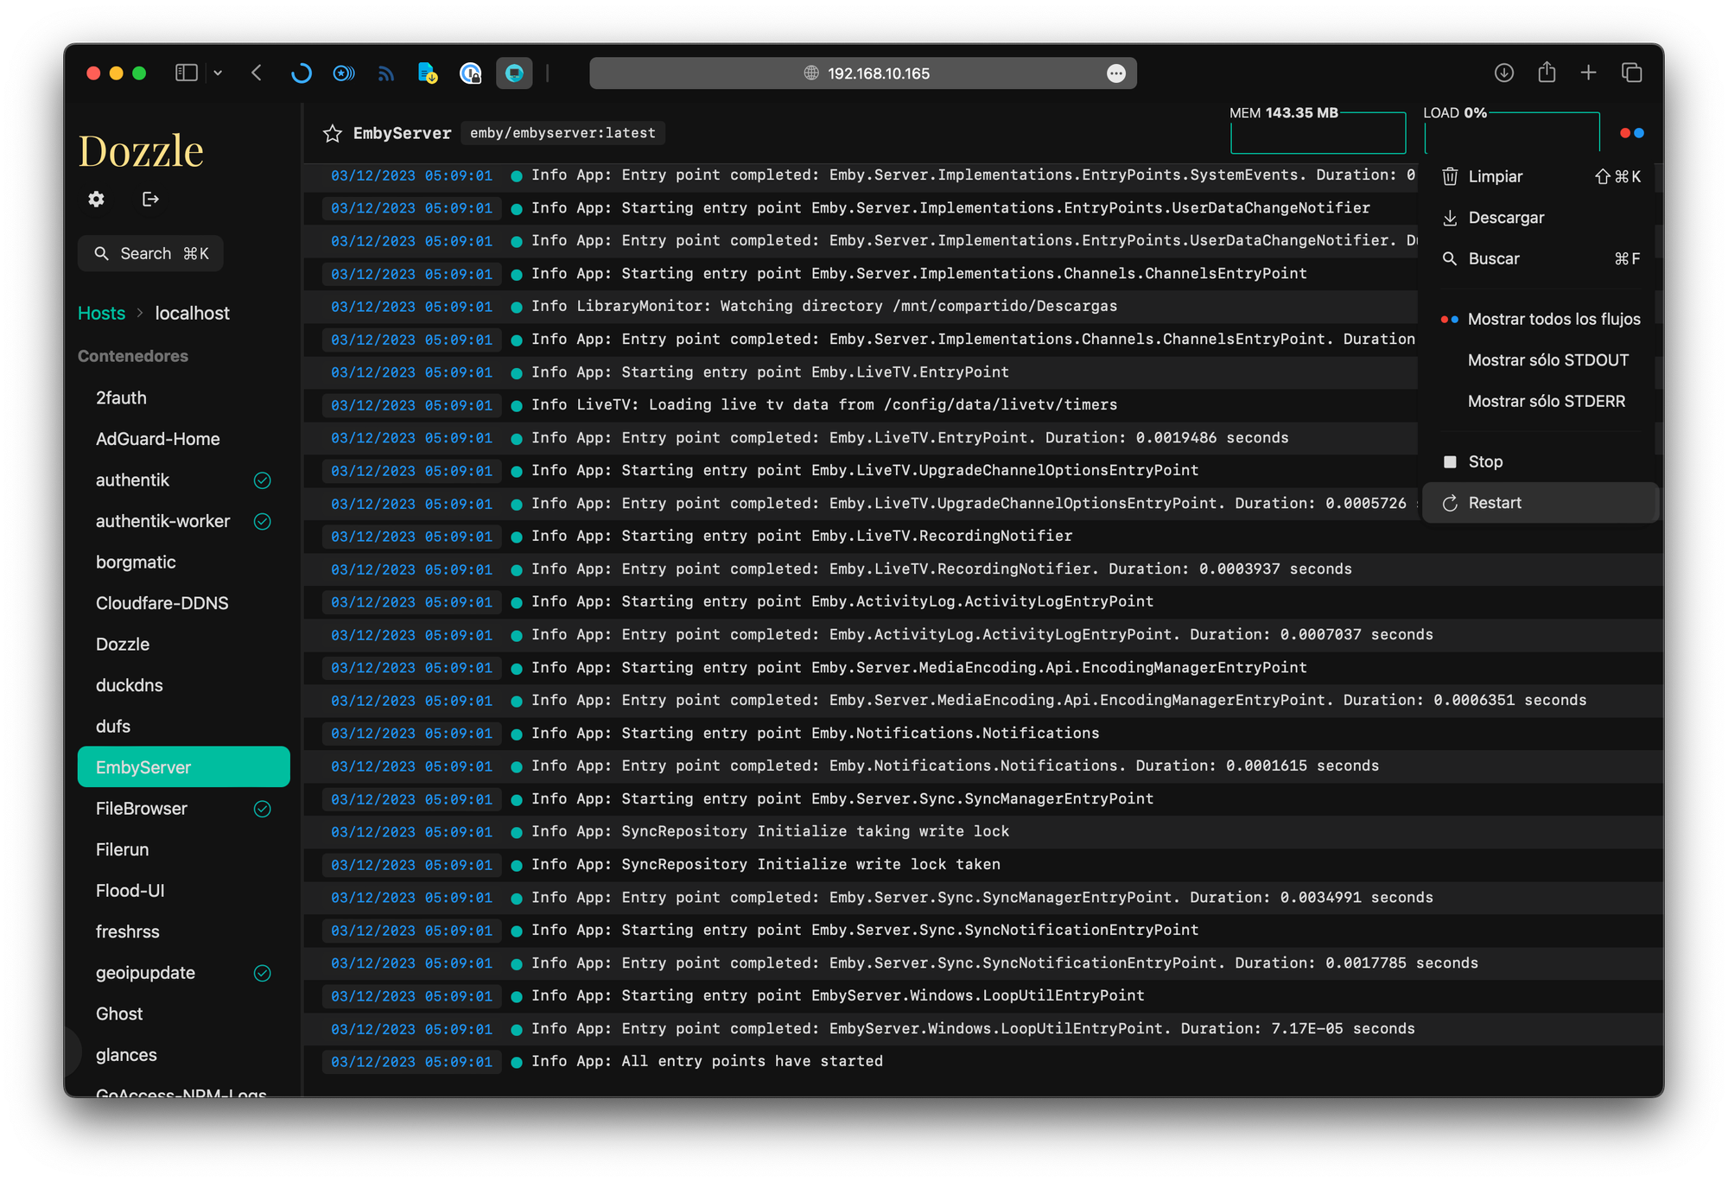
Task: Open the borgmatic container logs
Action: tap(183, 562)
